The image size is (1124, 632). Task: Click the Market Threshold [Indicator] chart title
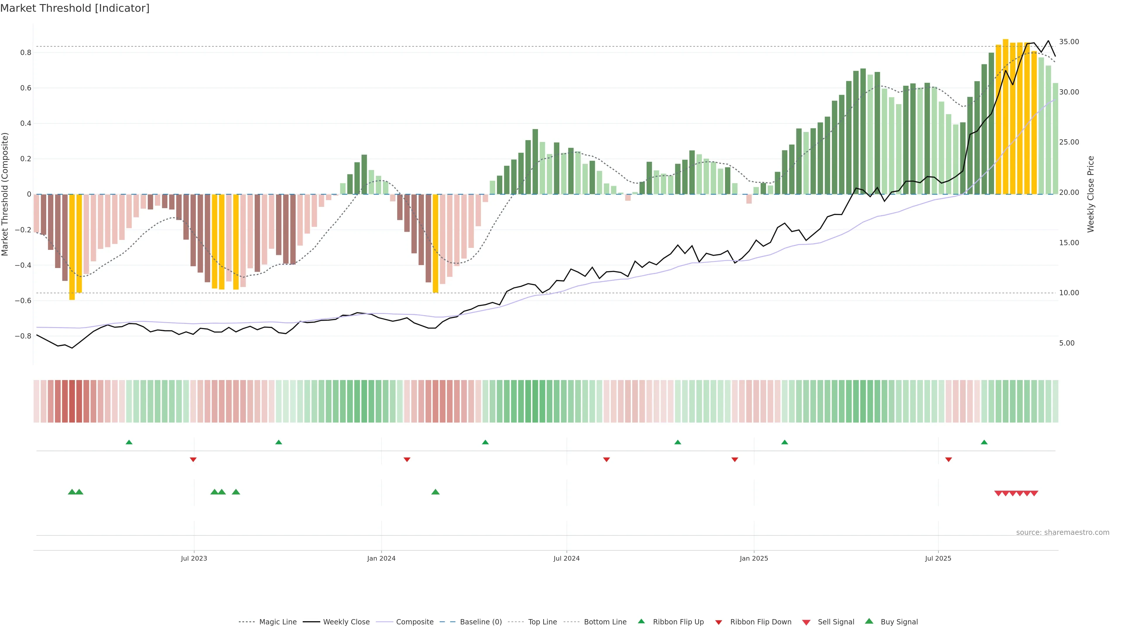click(75, 8)
